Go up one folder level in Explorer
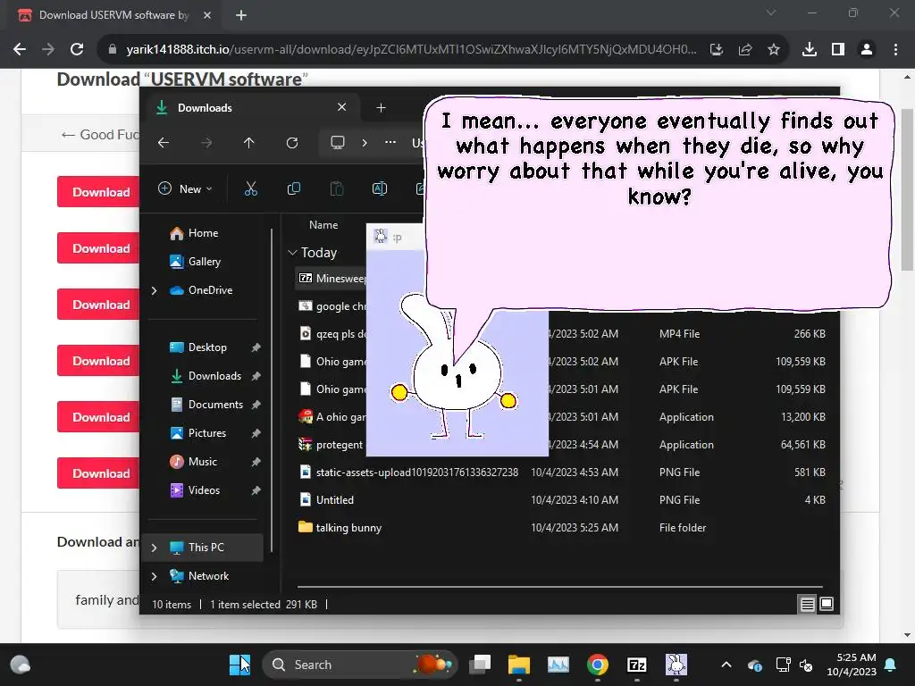 pos(248,143)
